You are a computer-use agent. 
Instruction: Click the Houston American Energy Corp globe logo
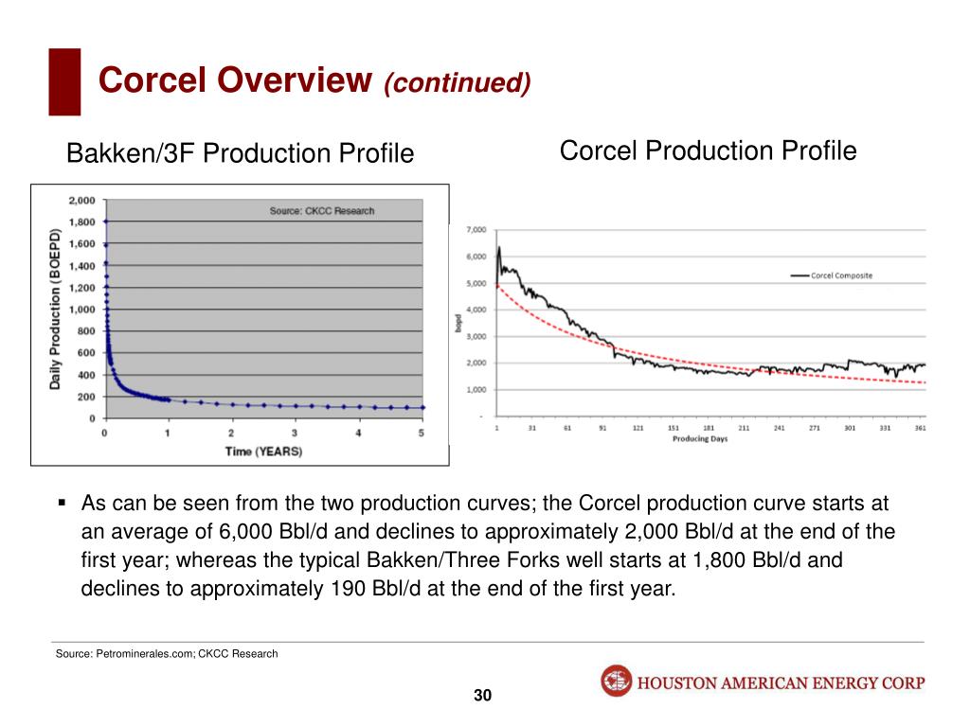616,681
